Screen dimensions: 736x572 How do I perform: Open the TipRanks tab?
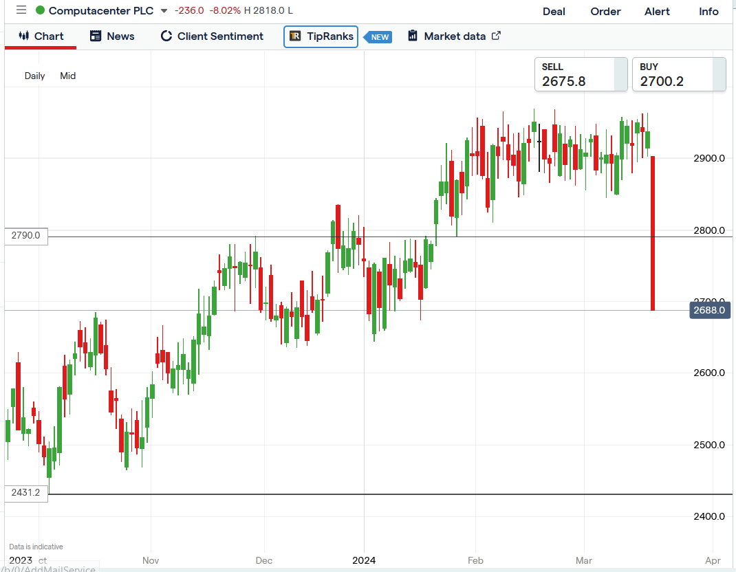click(321, 36)
